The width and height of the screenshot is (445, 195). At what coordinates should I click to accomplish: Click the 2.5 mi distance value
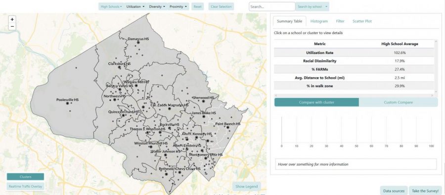pyautogui.click(x=400, y=78)
